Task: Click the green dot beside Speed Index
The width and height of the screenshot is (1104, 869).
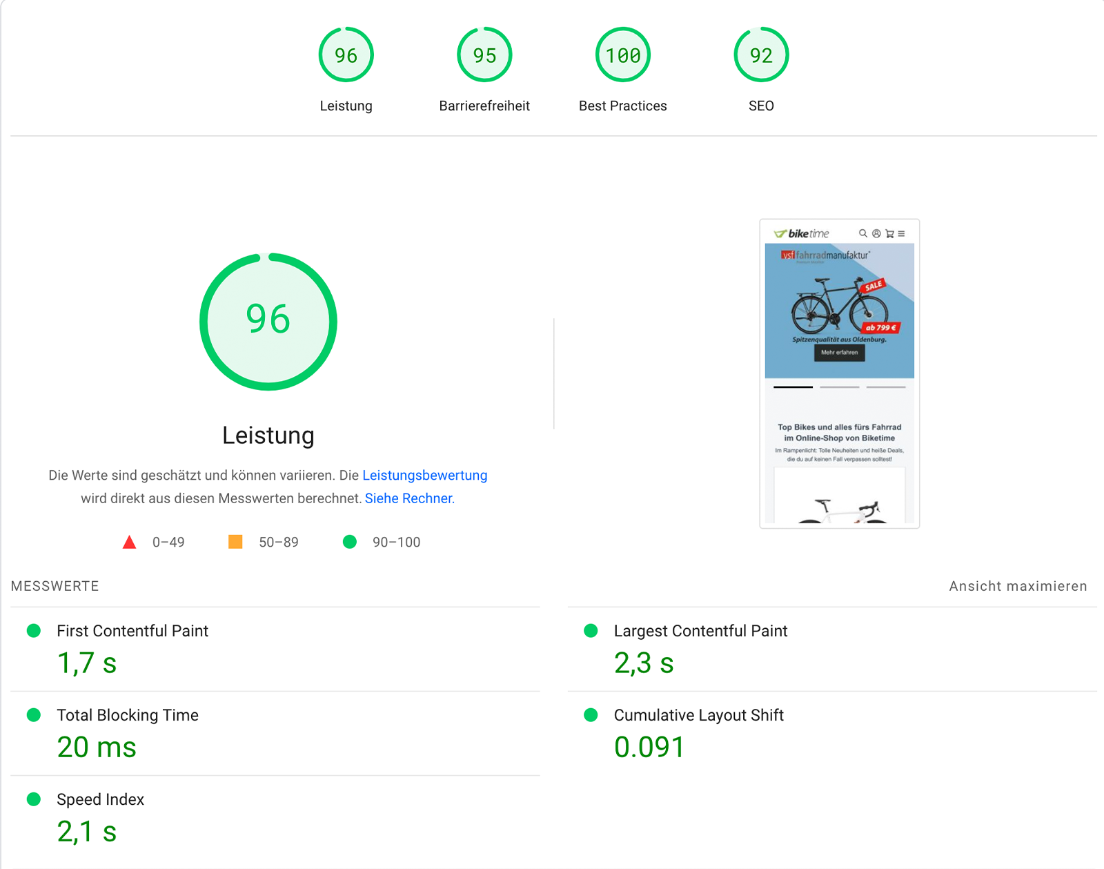Action: 34,799
